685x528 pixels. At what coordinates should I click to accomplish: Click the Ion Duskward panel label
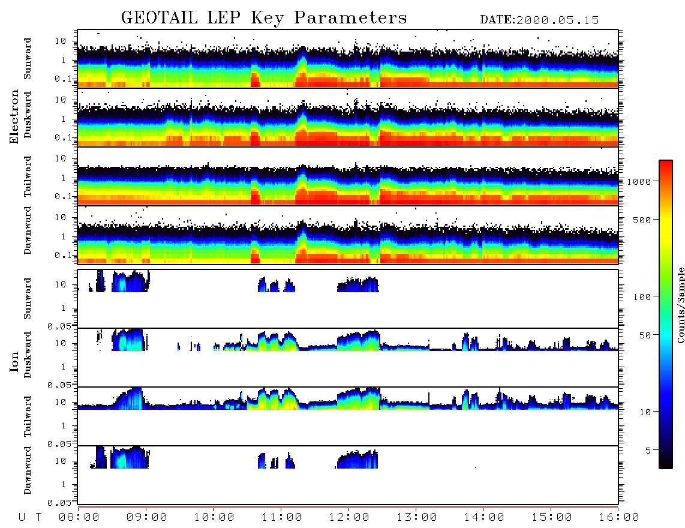(x=28, y=355)
